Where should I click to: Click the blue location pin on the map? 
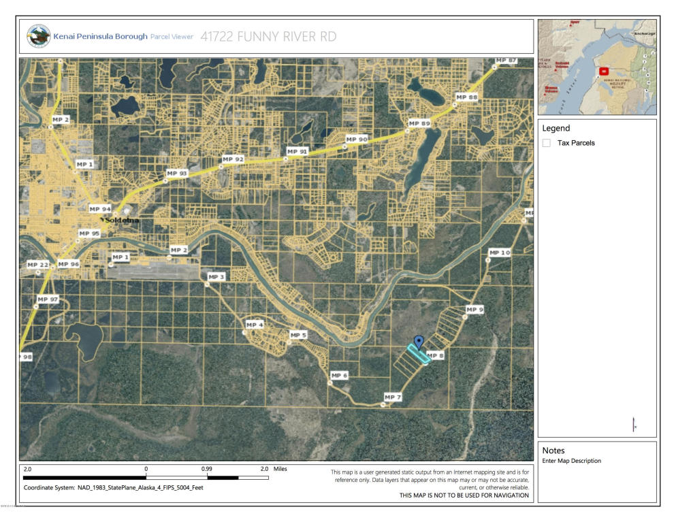pos(419,343)
